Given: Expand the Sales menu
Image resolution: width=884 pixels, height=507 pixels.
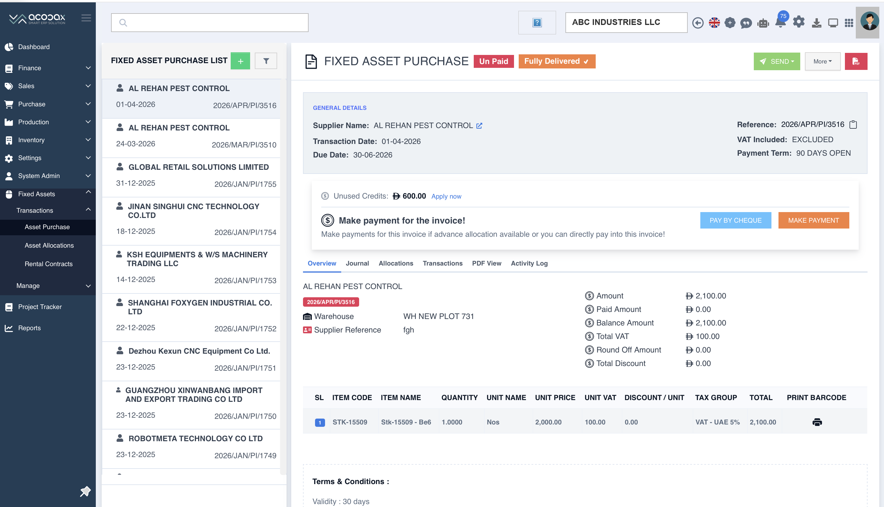Looking at the screenshot, I should [48, 86].
